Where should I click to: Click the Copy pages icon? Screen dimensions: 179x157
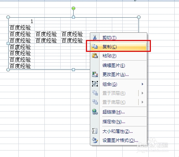coord(95,46)
